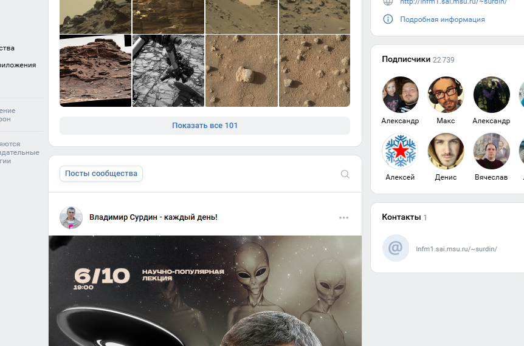The width and height of the screenshot is (524, 346).
Task: Open the three-dot menu on the post
Action: (x=343, y=217)
